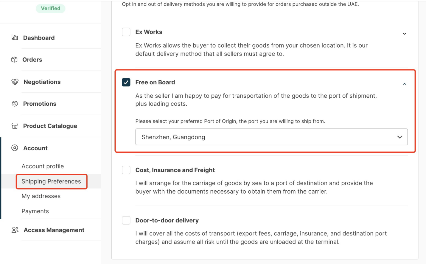Select the Access Management menu label

[54, 230]
